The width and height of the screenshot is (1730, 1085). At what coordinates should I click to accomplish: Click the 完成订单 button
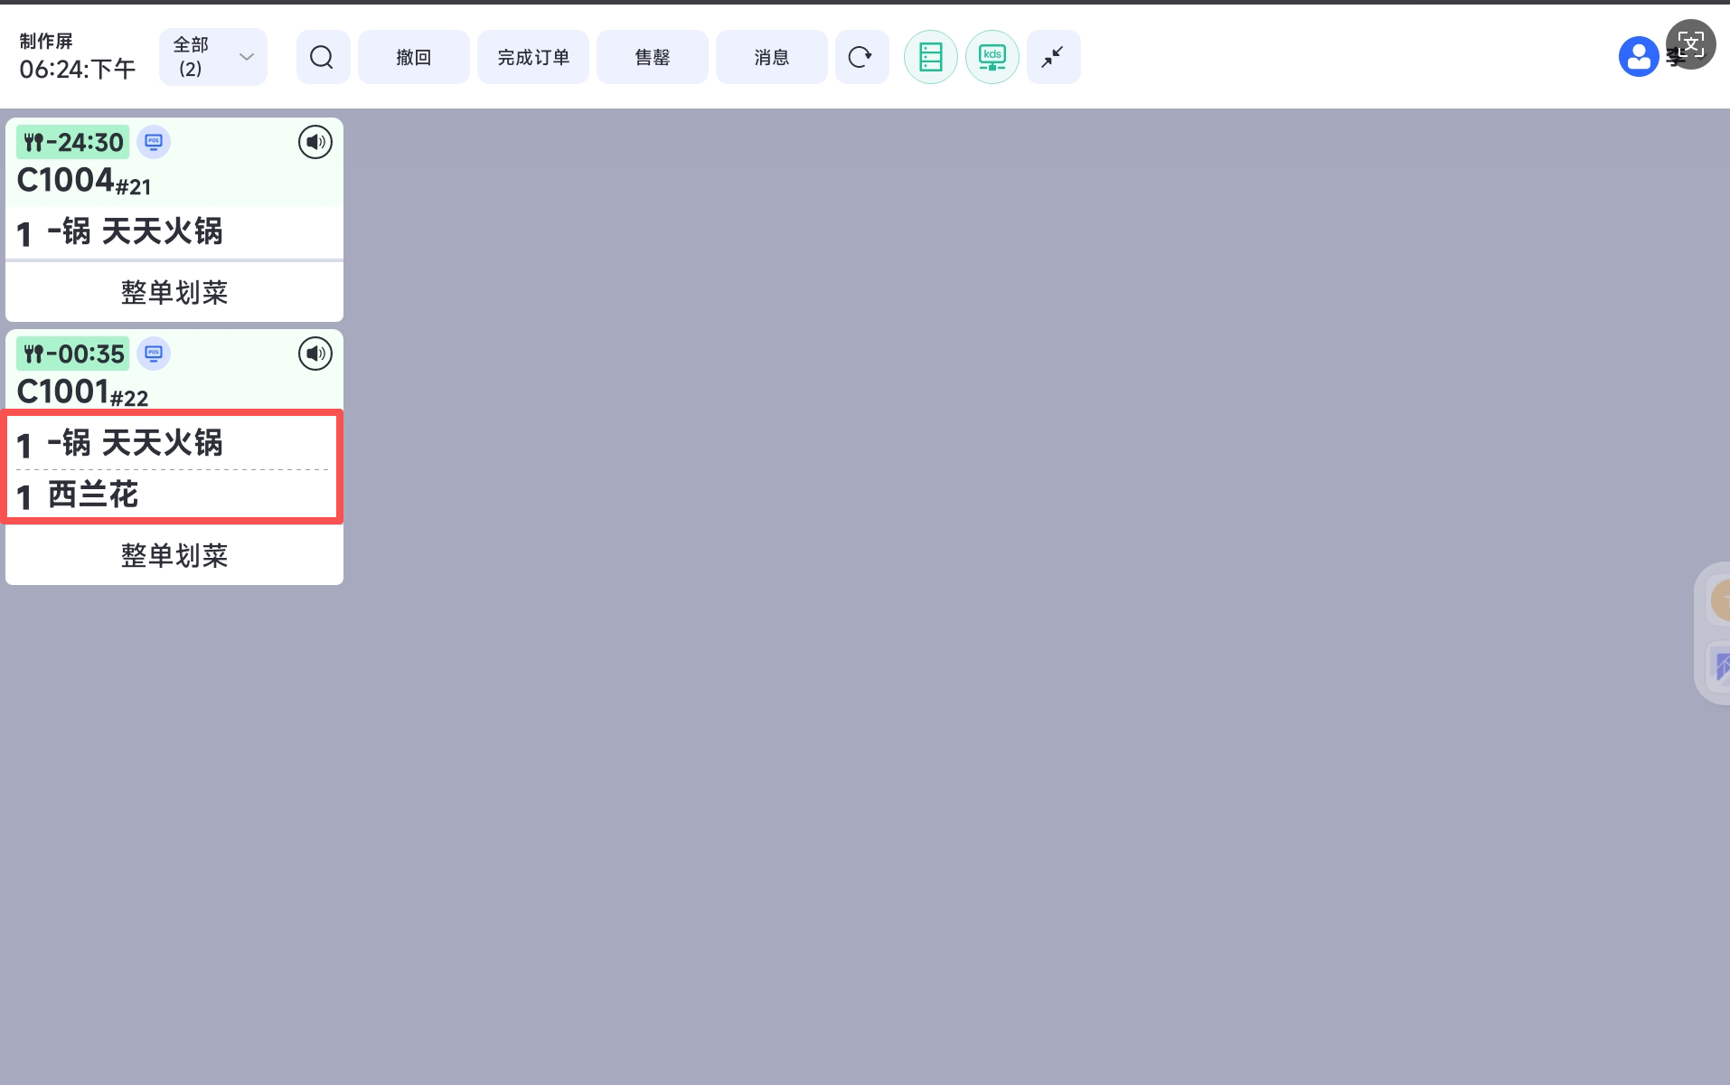point(532,57)
